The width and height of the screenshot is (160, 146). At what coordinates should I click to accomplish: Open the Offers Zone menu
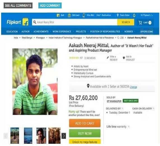point(147,32)
